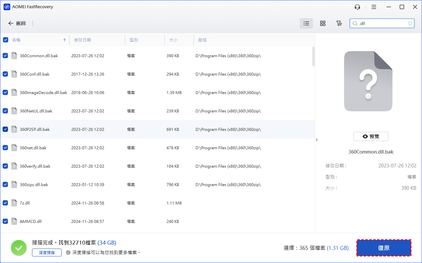Select the 360Conf.dll.bak file name
This screenshot has width=422, height=263.
coord(35,74)
